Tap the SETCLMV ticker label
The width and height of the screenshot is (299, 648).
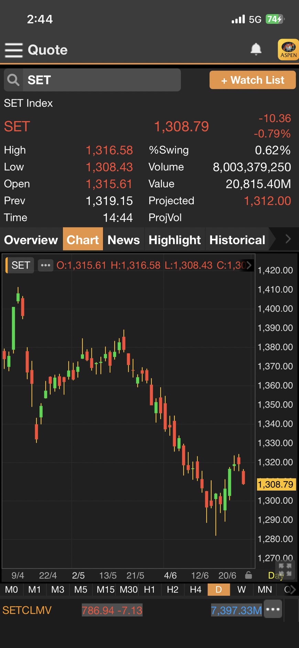click(x=27, y=610)
